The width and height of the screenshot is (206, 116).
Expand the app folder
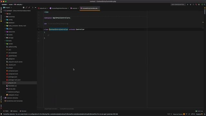point(5,14)
